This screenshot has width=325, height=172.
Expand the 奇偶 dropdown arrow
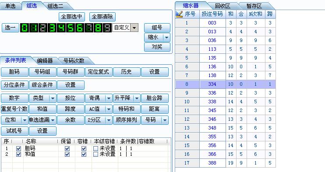(109, 98)
